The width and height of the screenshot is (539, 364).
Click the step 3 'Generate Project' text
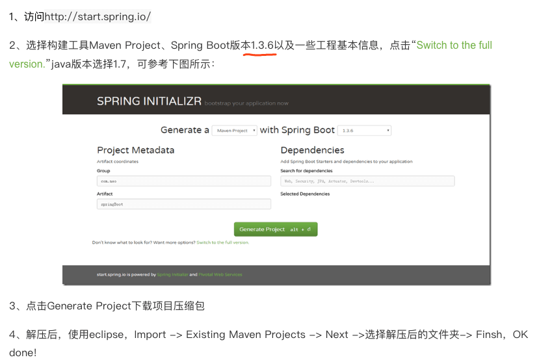pyautogui.click(x=89, y=306)
